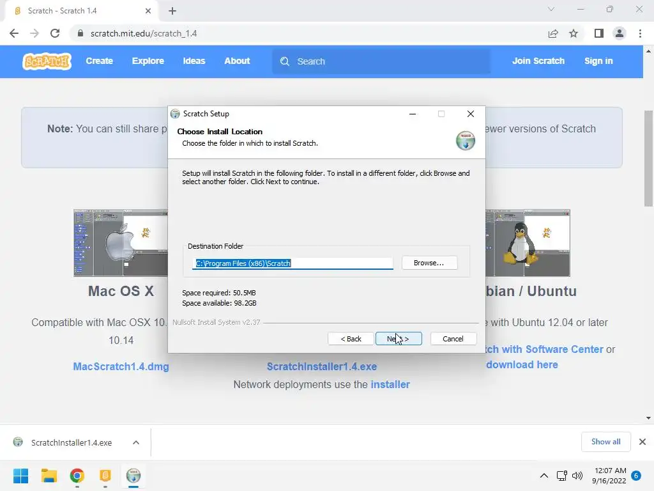Image resolution: width=654 pixels, height=491 pixels.
Task: Click Scratch Setup installer taskbar icon
Action: coord(133,476)
